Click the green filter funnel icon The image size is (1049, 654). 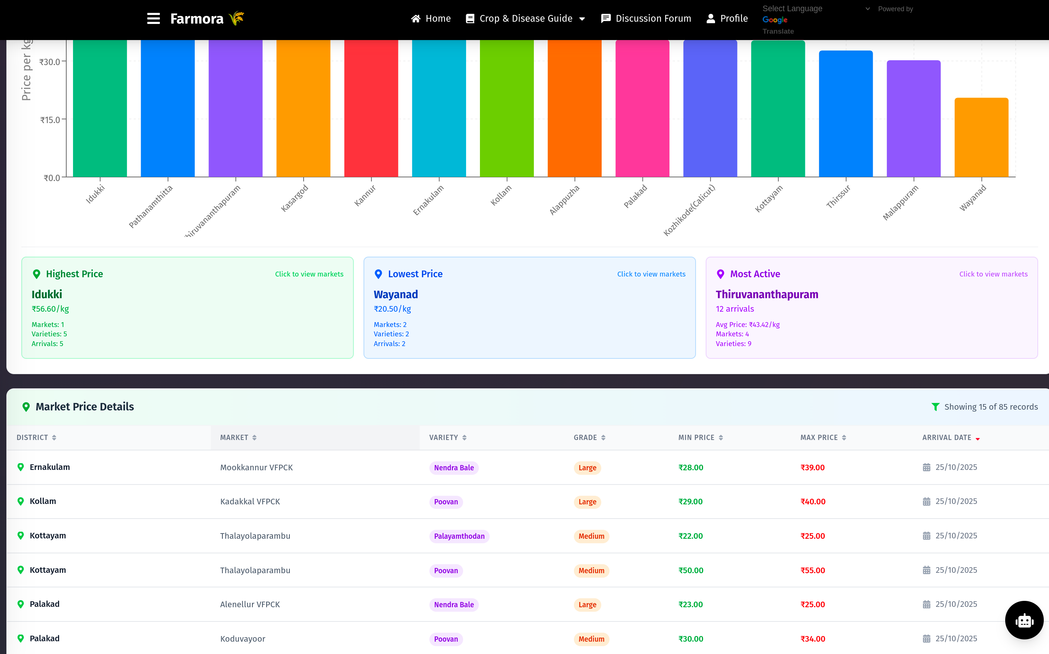935,407
